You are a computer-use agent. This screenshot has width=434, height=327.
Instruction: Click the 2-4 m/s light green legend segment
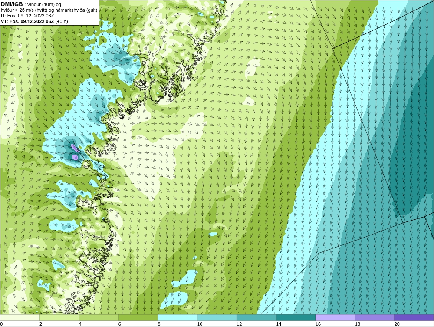59,317
